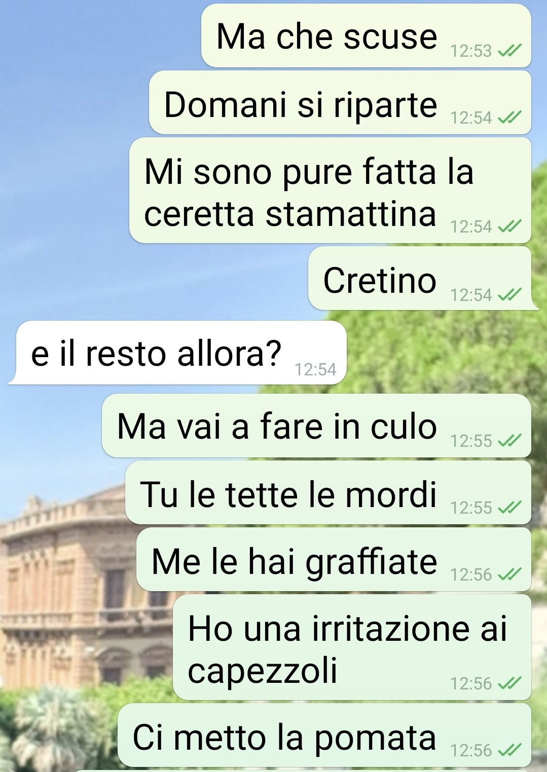The image size is (547, 772).
Task: Click read ticks on 'Me le hai graffiate'
Action: 509,574
